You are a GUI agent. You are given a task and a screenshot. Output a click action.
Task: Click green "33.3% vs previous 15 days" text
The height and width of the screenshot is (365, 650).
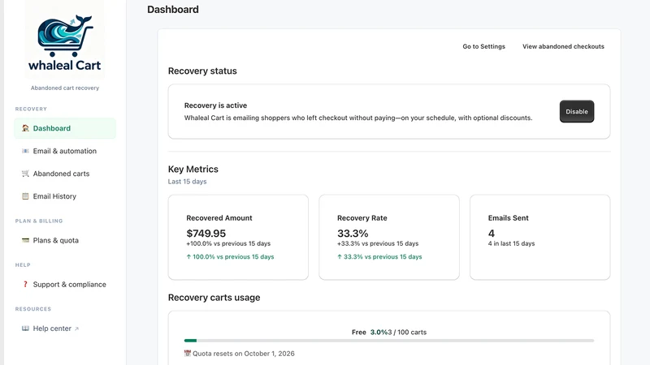[x=383, y=256]
